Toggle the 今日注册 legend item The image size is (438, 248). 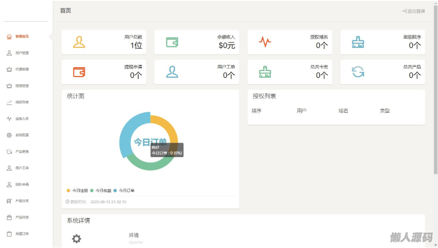click(77, 190)
